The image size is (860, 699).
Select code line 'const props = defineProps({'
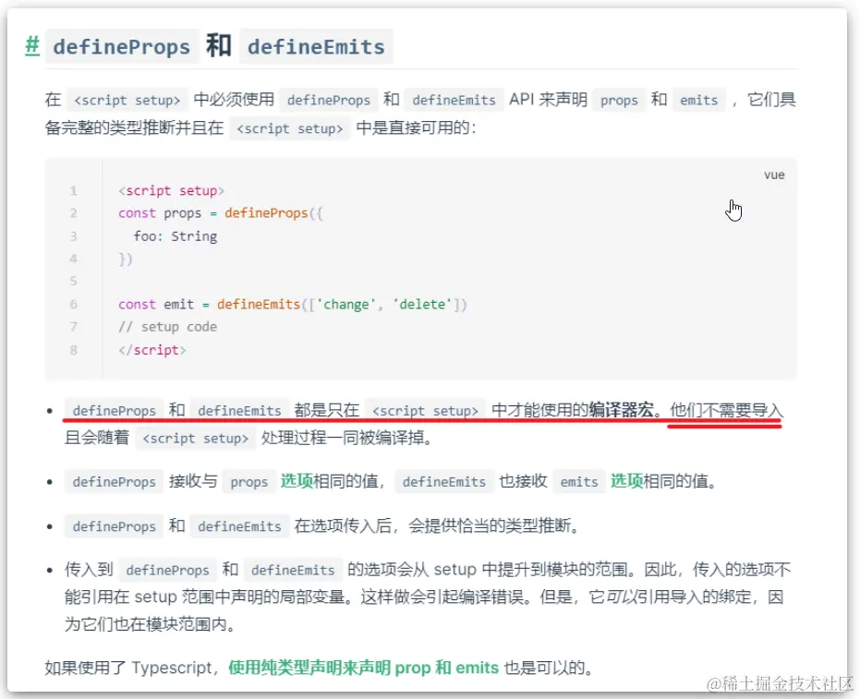coord(221,213)
